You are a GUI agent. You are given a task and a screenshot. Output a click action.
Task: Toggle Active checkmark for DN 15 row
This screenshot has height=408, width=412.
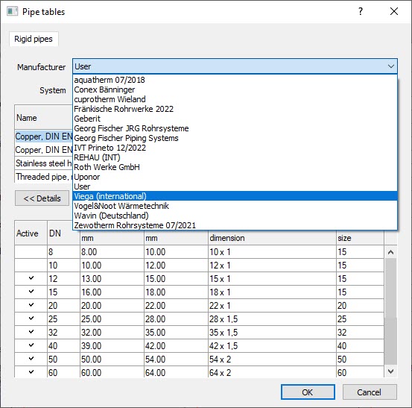(31, 292)
